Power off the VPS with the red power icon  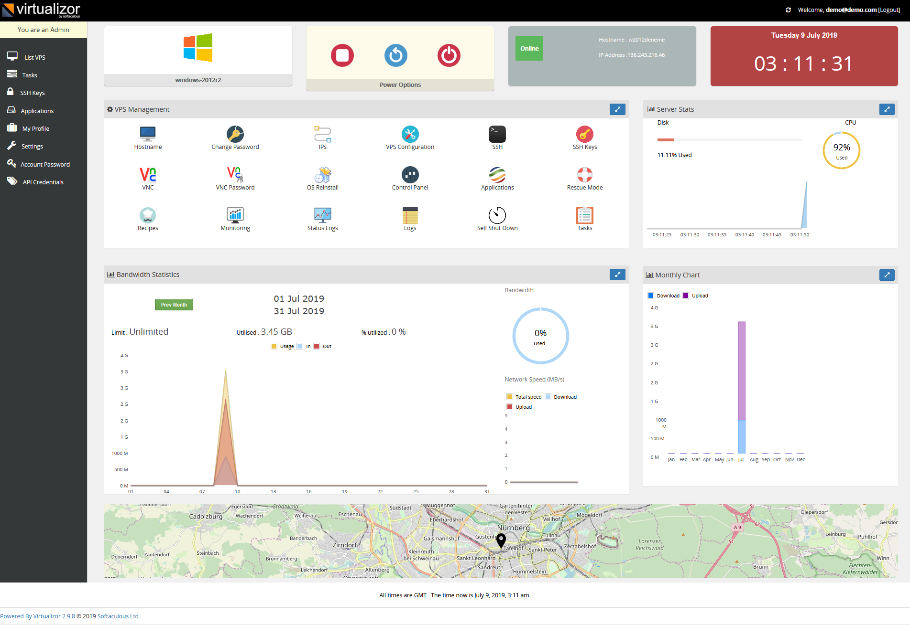(449, 55)
